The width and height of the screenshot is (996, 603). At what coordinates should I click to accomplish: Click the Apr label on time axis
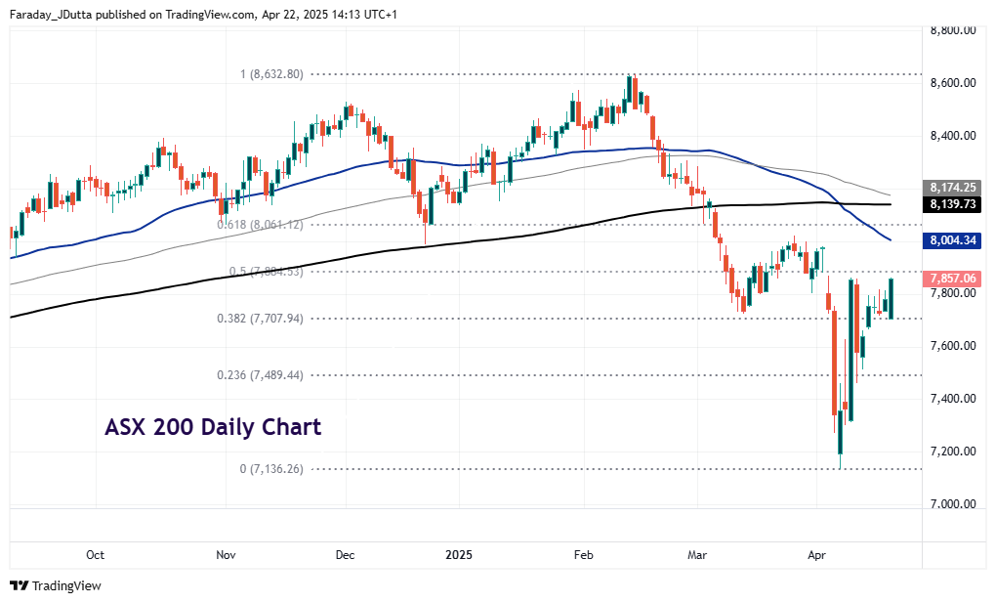click(817, 555)
